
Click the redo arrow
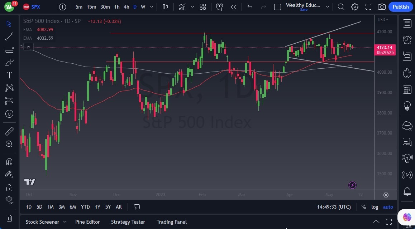click(263, 7)
